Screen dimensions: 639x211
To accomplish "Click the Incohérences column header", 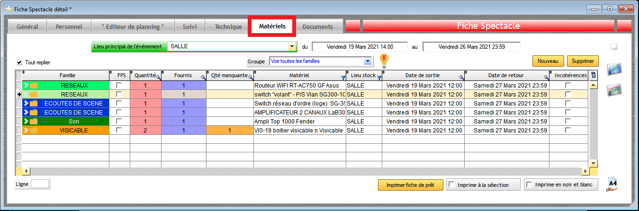I will (x=569, y=75).
